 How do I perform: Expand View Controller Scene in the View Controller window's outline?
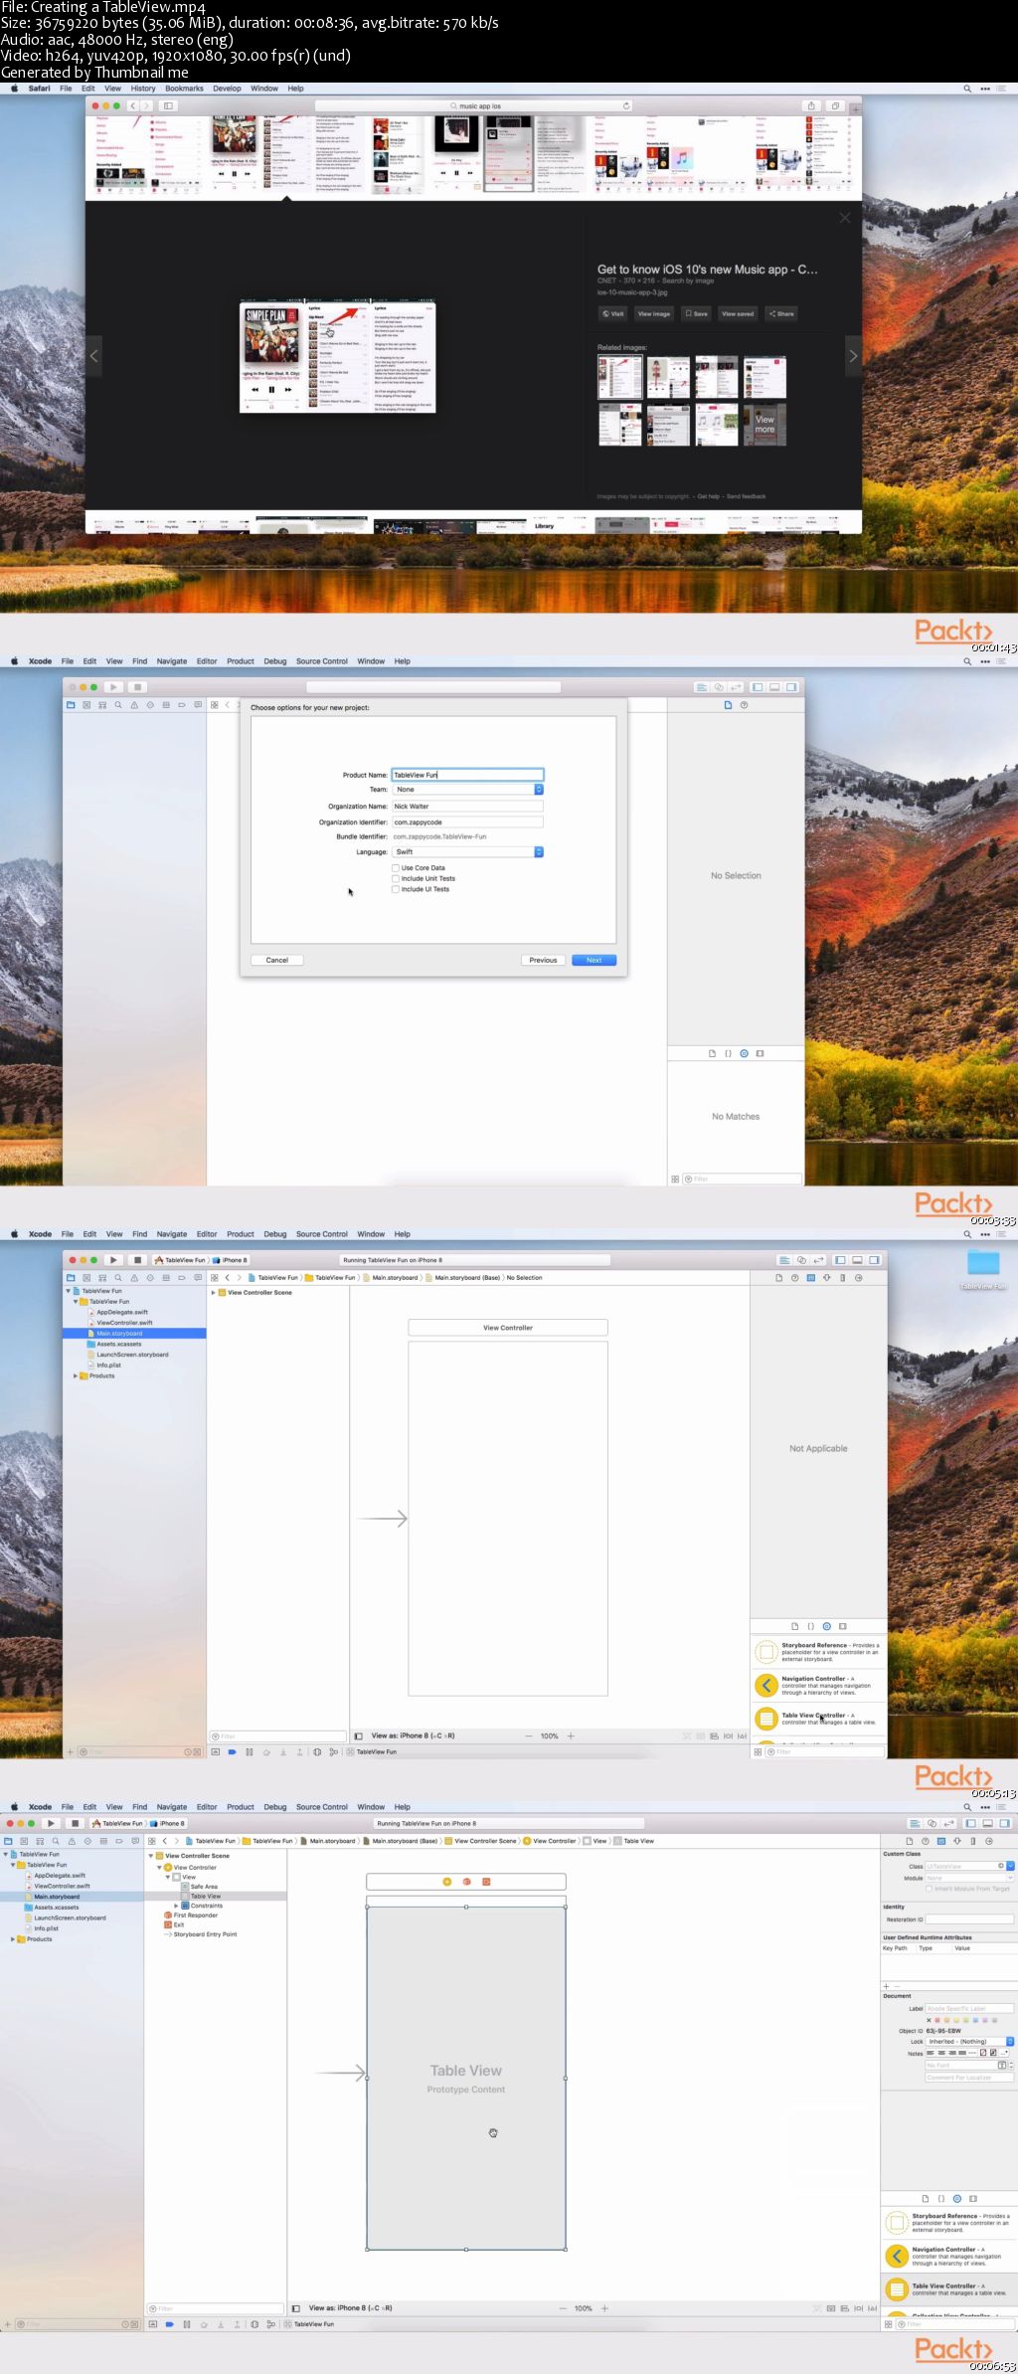pyautogui.click(x=214, y=1293)
